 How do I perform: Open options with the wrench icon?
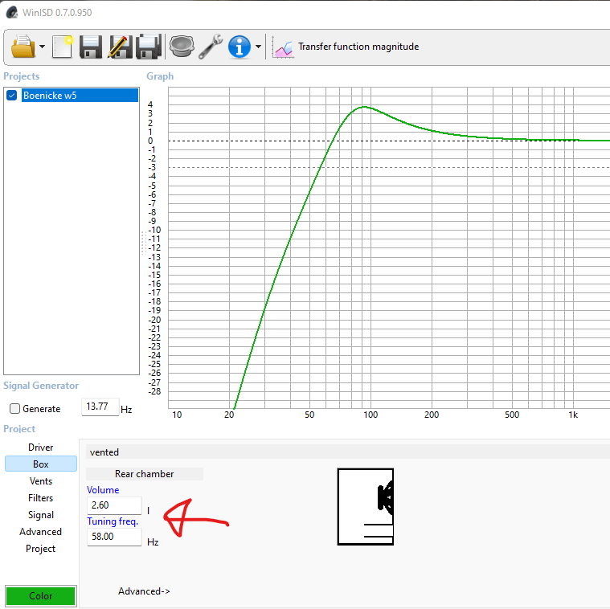click(211, 47)
